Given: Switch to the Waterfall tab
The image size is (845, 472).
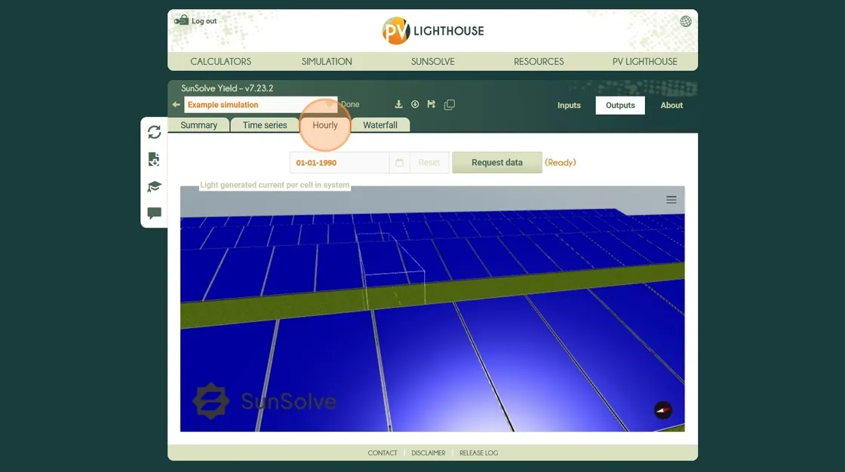Looking at the screenshot, I should (380, 125).
